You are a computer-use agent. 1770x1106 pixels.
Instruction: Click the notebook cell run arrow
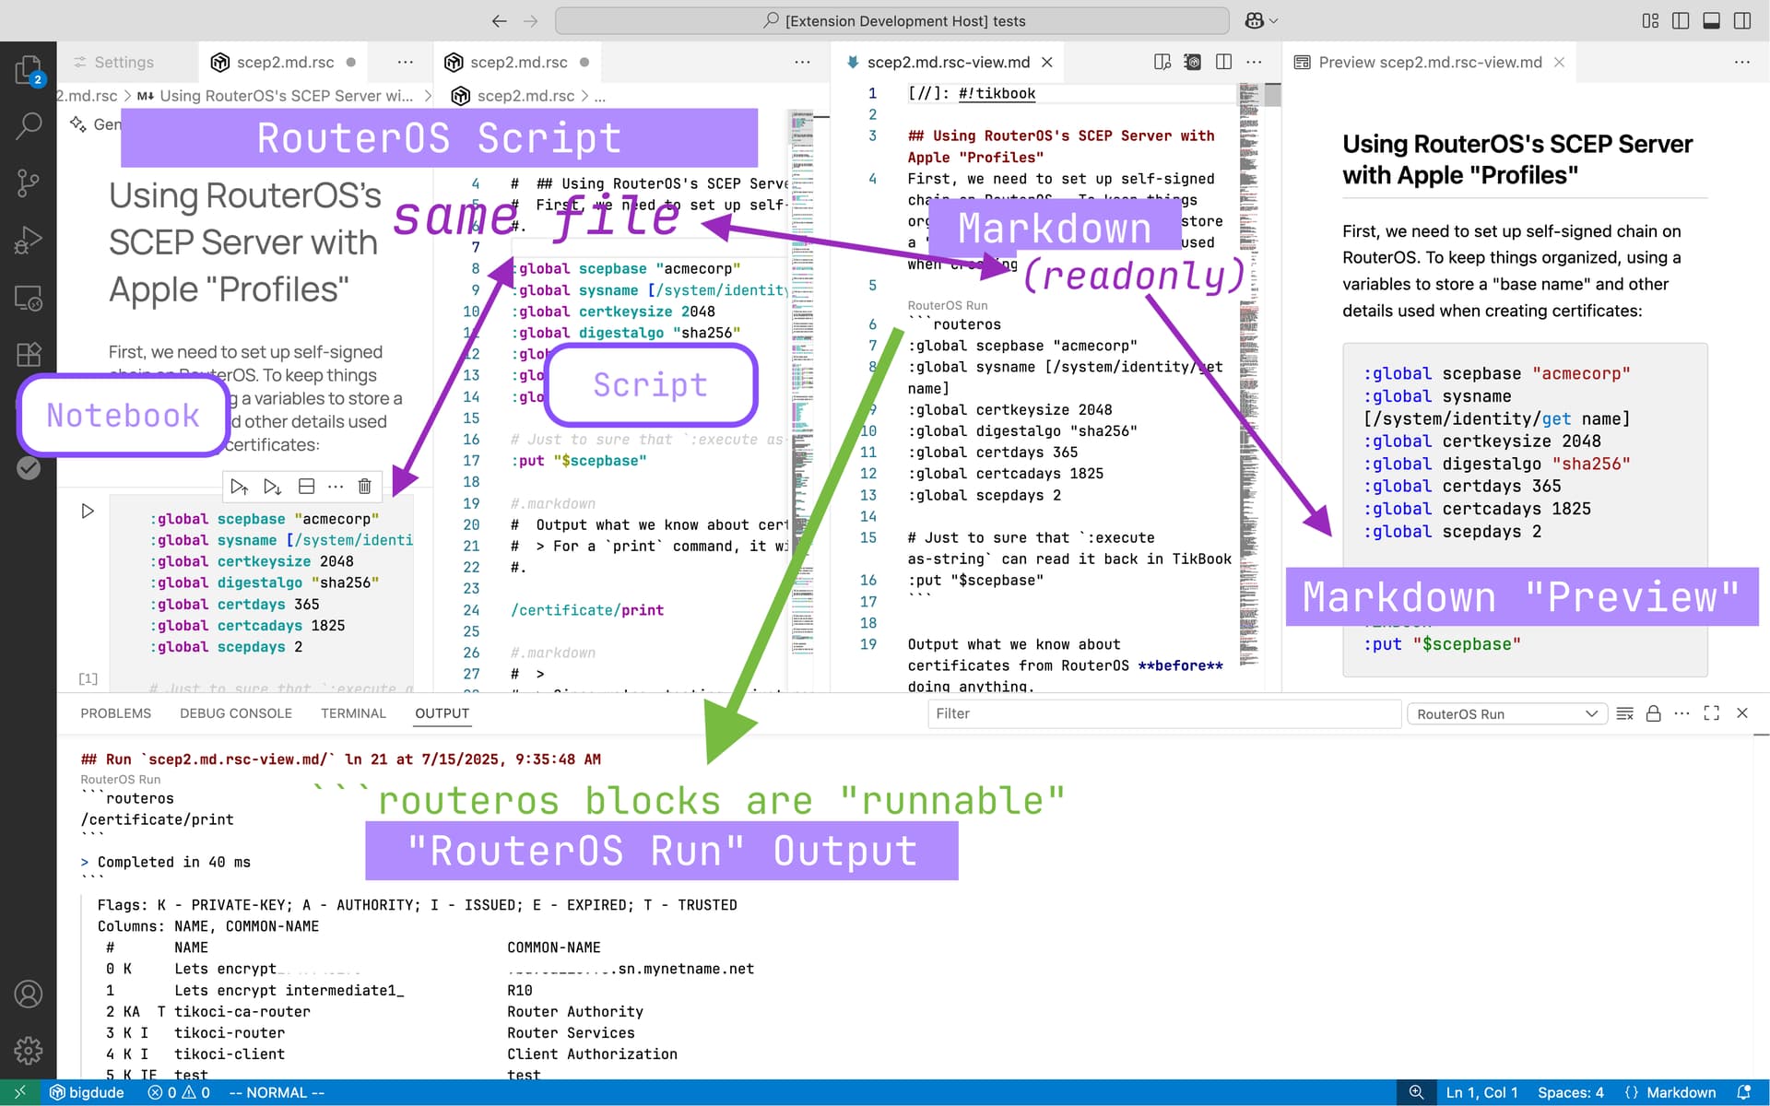(x=88, y=511)
